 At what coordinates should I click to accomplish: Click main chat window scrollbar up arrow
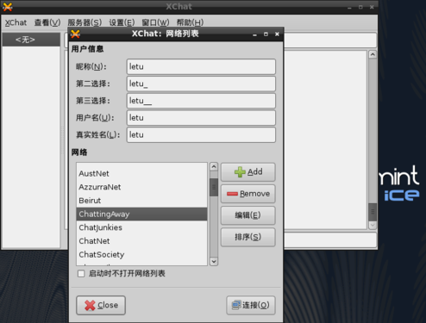[x=373, y=54]
